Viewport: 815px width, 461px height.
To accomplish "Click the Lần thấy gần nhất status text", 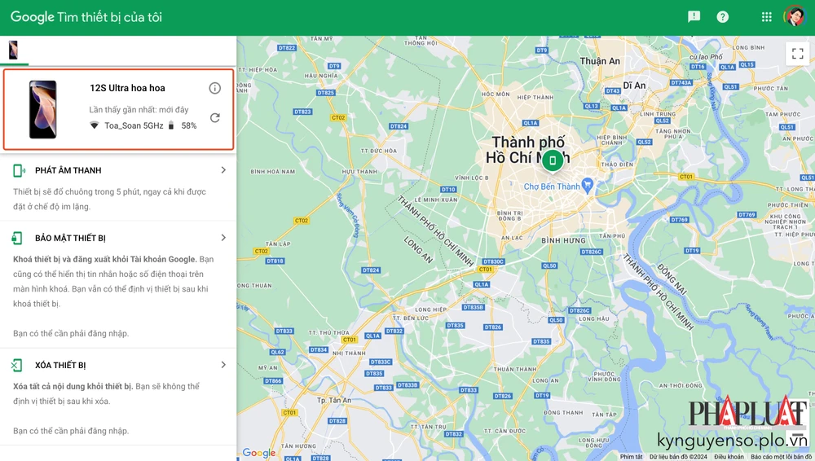I will pos(139,110).
